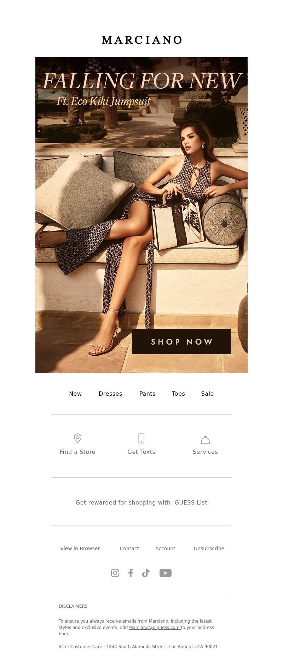Open the Sale category
The image size is (283, 657).
point(207,394)
